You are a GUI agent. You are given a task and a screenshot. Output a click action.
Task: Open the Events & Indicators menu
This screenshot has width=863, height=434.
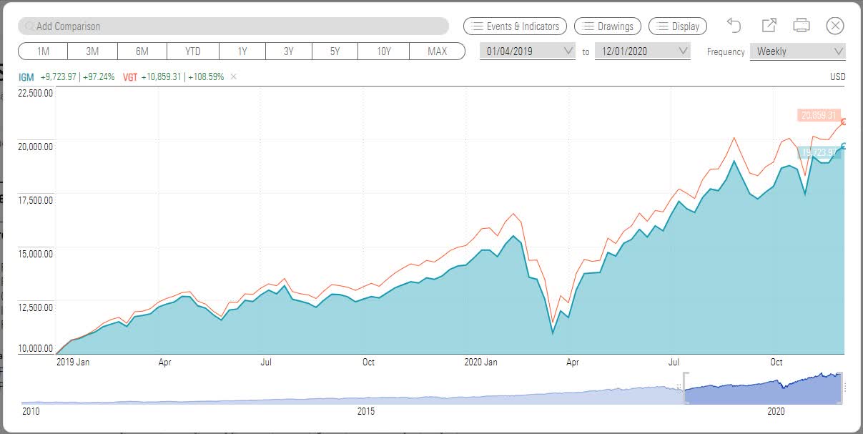(x=515, y=26)
